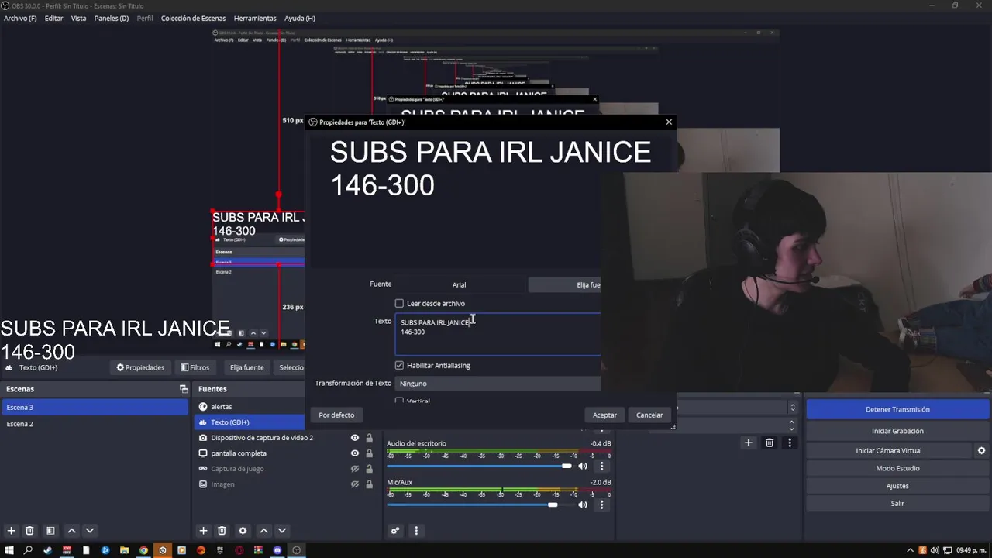
Task: Click Cancelar in properties dialog
Action: tap(649, 415)
